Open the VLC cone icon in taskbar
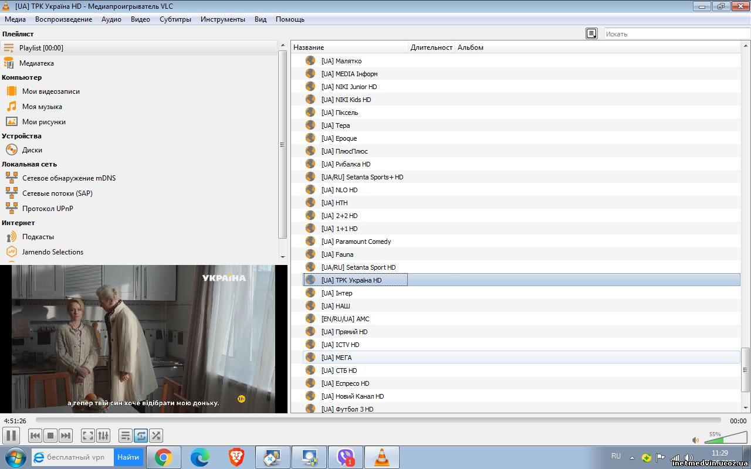The image size is (751, 469). point(382,457)
